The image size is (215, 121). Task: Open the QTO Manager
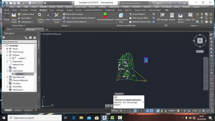point(162,17)
